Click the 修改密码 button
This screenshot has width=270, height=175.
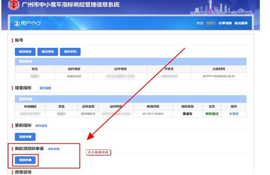point(48,52)
